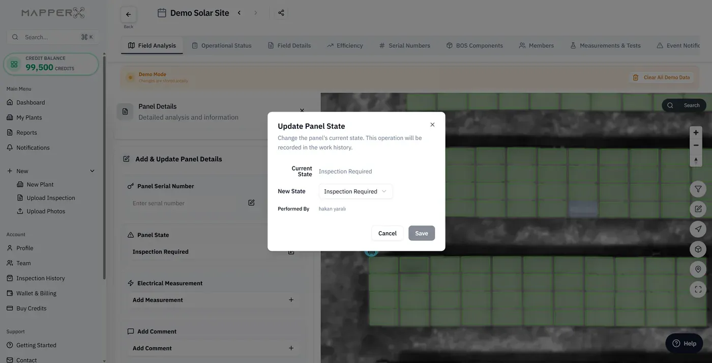Viewport: 712px width, 363px height.
Task: Click the location pin map tool
Action: (698, 269)
